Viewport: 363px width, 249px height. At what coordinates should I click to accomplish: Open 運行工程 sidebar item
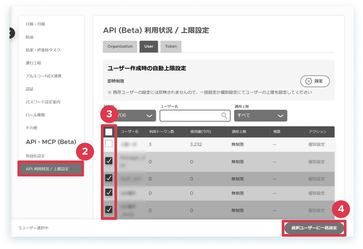click(33, 63)
